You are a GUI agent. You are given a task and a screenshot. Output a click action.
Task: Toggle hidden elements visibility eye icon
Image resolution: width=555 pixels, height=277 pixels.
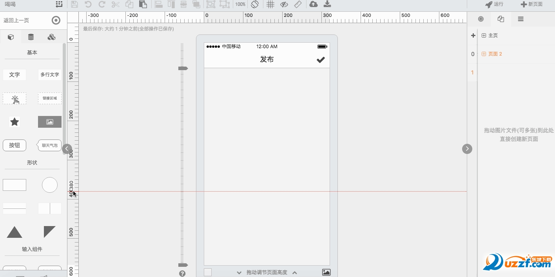pyautogui.click(x=284, y=4)
